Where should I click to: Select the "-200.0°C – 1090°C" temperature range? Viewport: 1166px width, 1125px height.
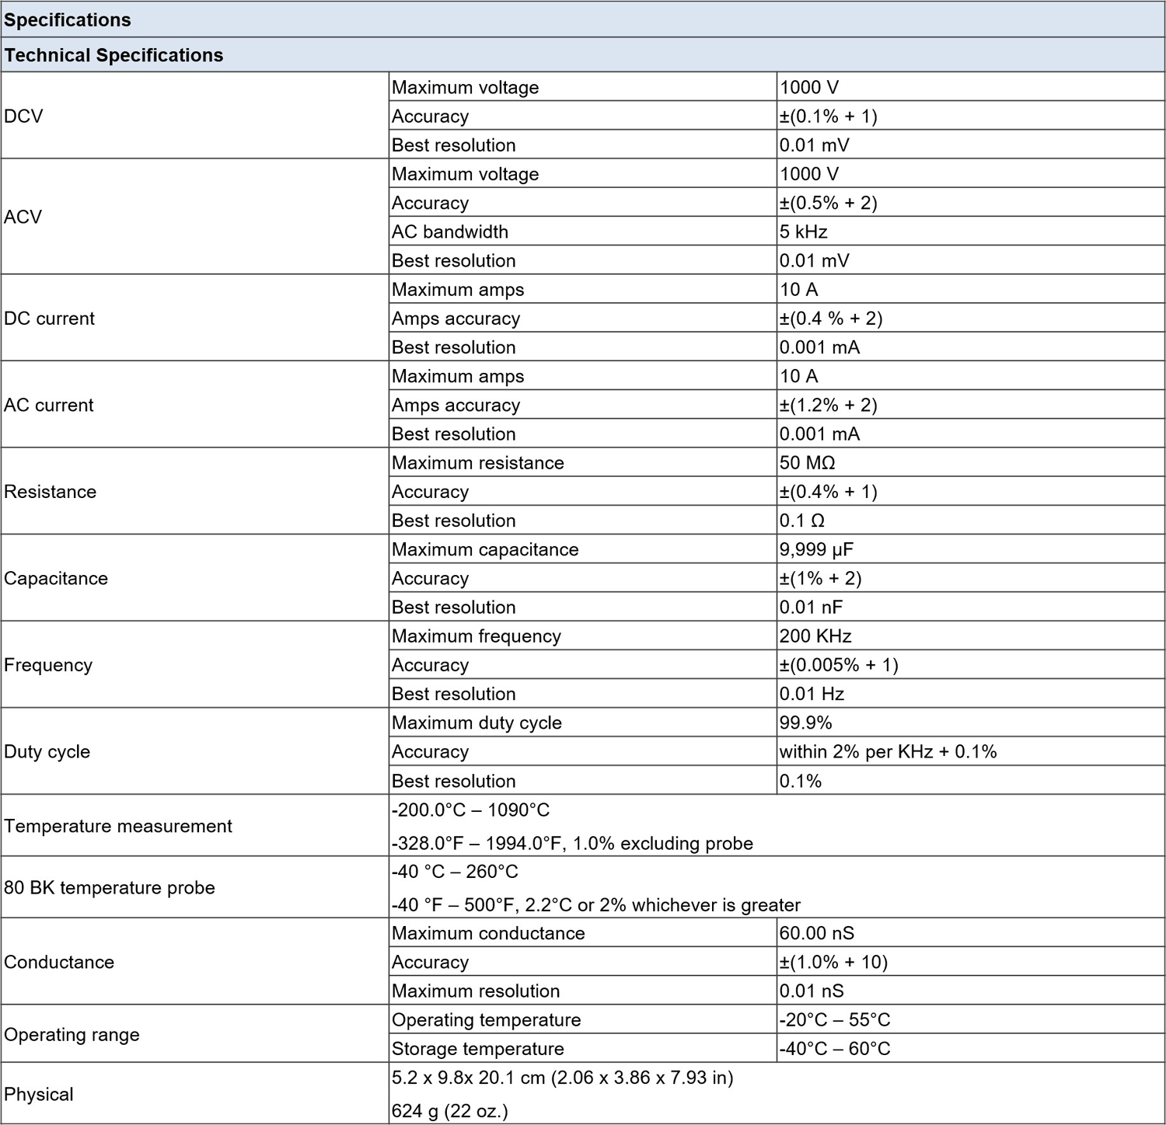[x=470, y=810]
